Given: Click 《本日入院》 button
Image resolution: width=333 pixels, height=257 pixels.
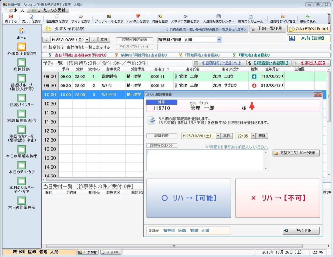Looking at the screenshot, I should point(311,63).
